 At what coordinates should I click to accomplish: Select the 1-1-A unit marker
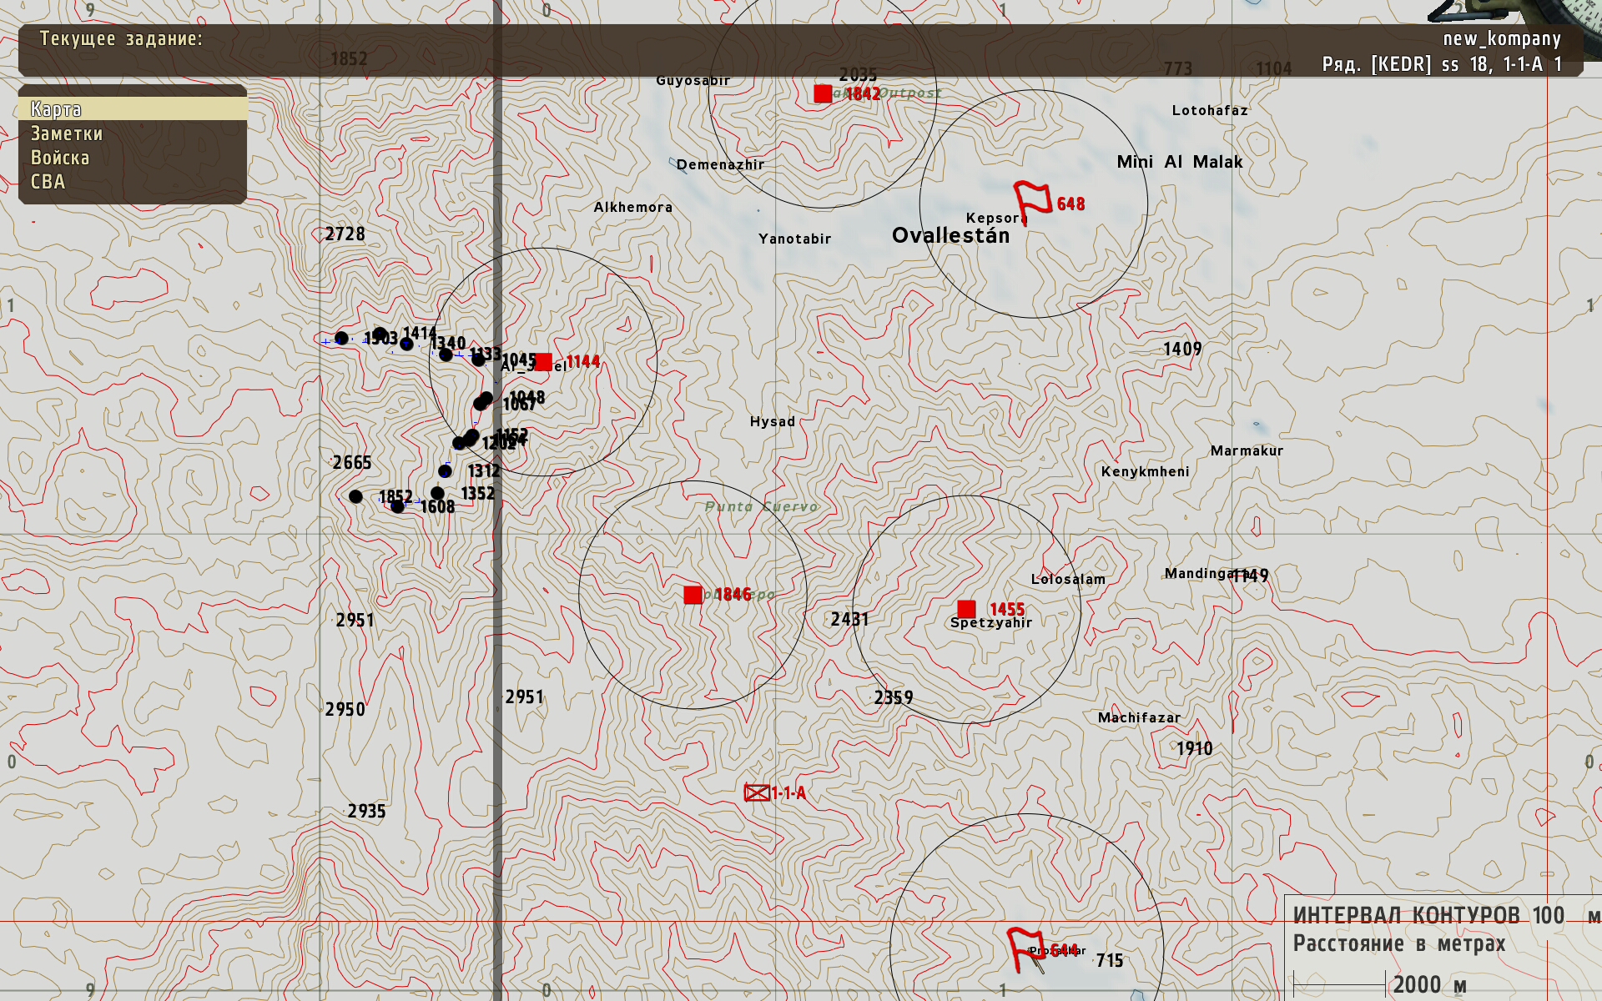[757, 793]
